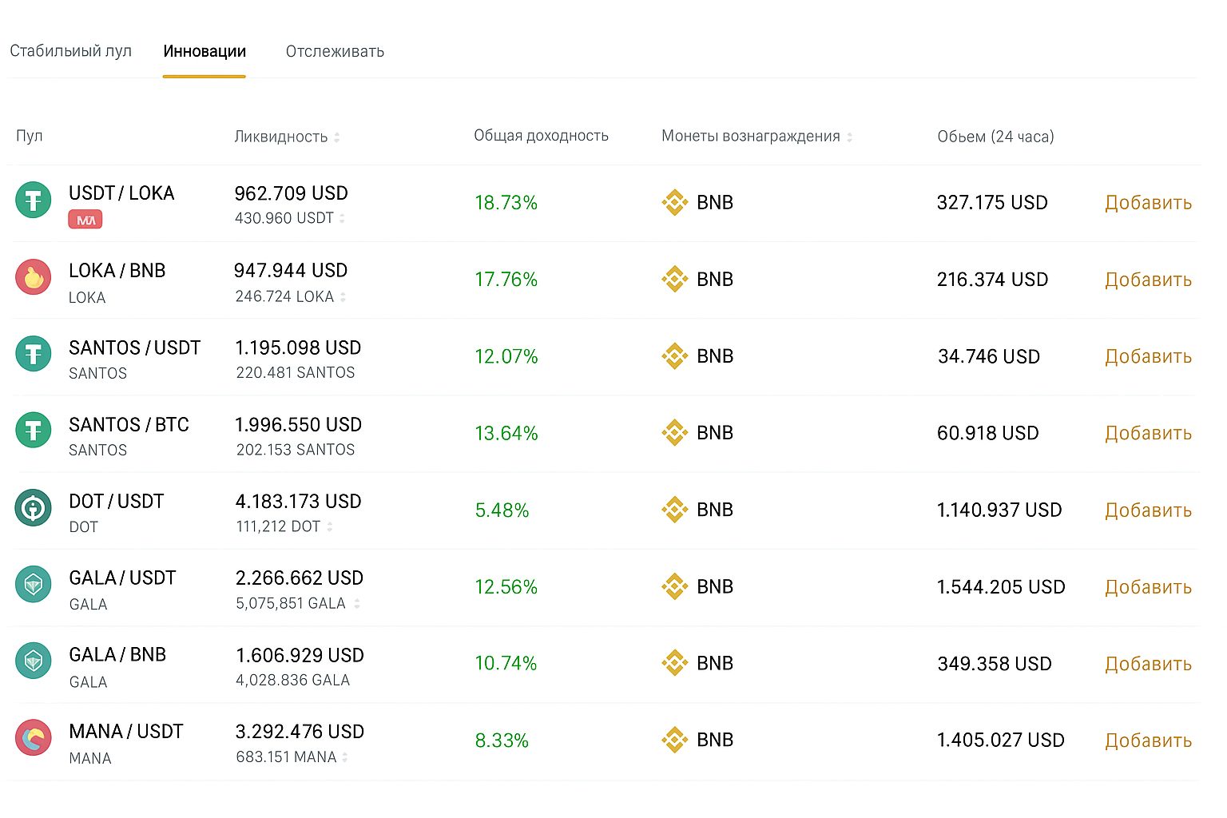Click the red мл badge under USDT/LOKA

[84, 219]
